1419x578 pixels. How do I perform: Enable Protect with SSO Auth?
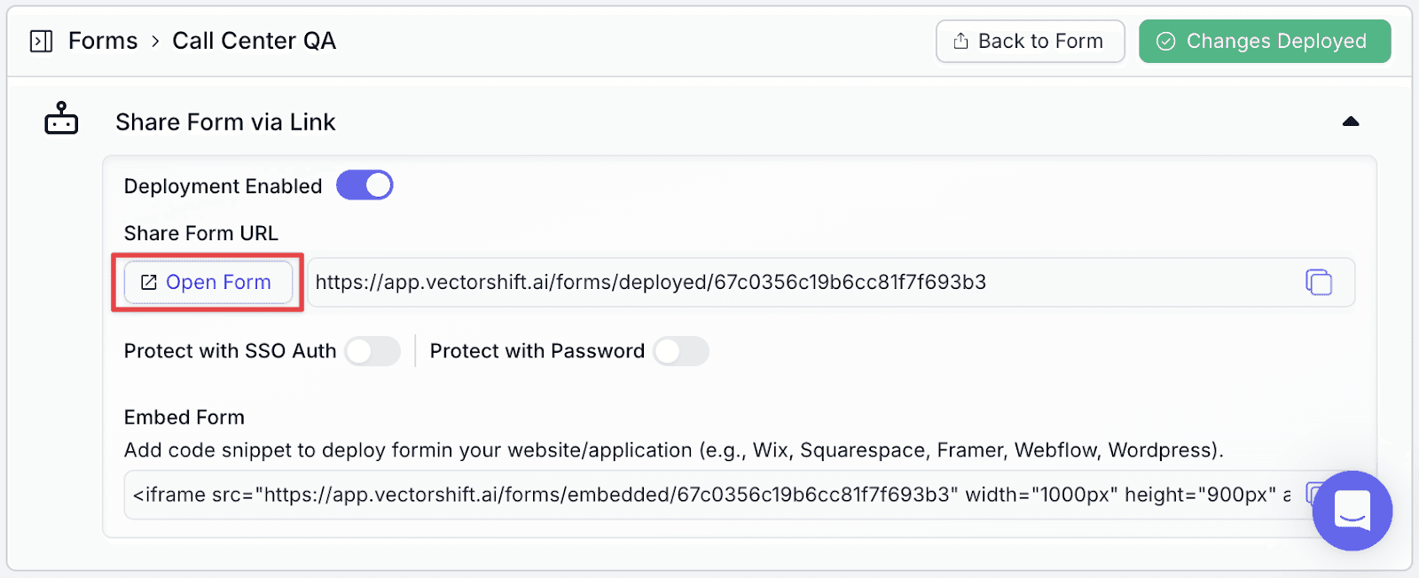click(x=372, y=351)
